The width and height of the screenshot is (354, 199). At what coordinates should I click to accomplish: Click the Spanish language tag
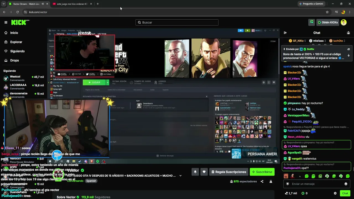91,181
